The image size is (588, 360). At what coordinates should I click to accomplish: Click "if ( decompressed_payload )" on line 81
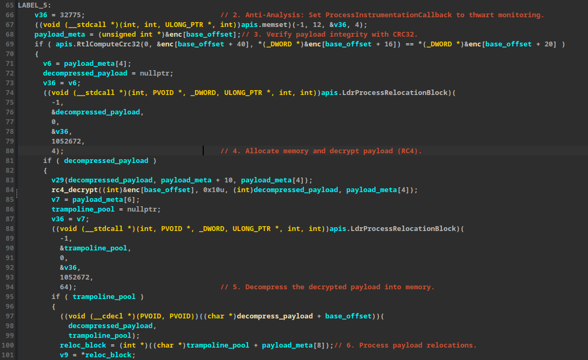100,161
